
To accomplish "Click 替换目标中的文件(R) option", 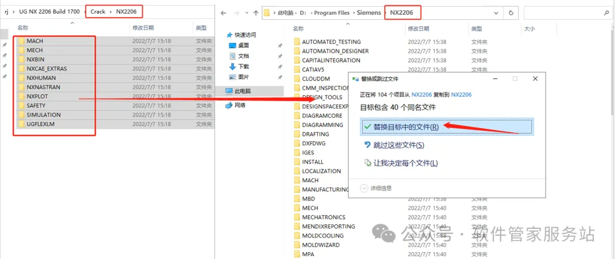I will click(447, 127).
